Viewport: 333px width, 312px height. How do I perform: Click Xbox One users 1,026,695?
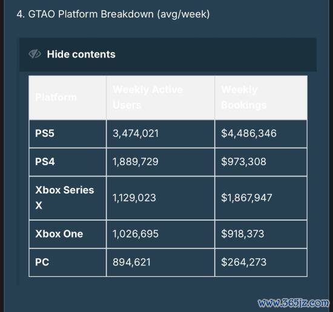[136, 234]
